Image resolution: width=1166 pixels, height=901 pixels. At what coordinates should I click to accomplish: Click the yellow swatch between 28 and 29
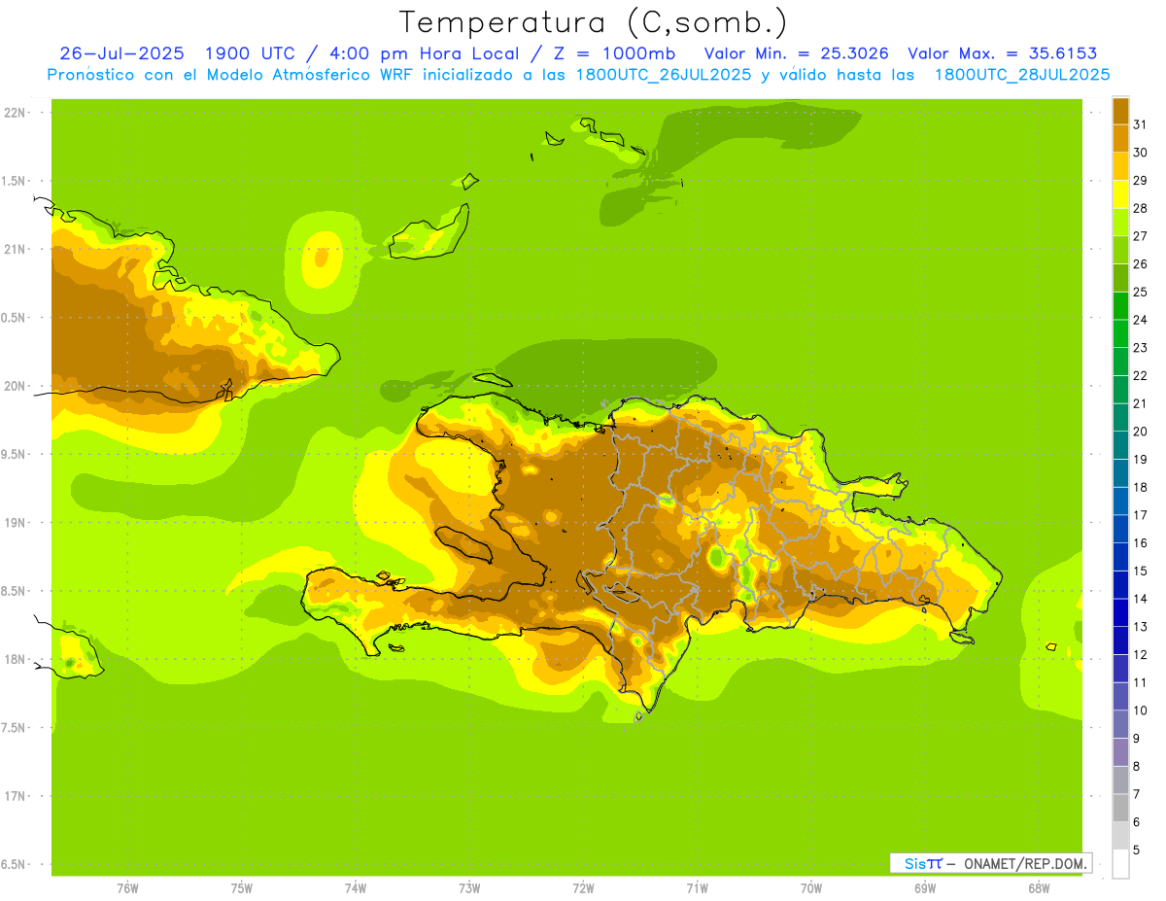[1120, 193]
